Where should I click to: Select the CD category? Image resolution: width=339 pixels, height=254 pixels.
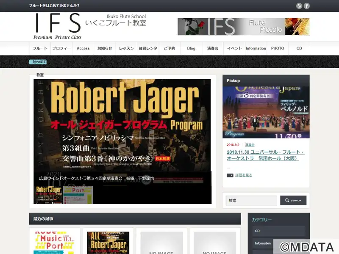279,231
